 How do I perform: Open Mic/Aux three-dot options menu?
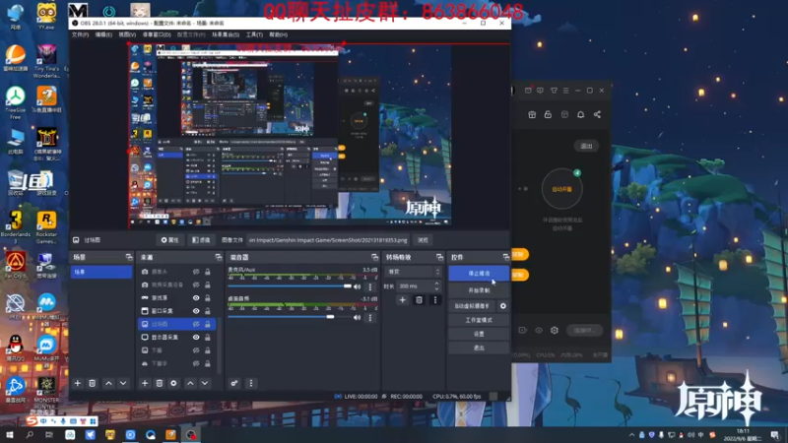(x=370, y=286)
